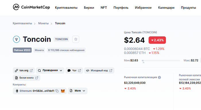Toggle the favorite star for Toncoin

tap(76, 39)
